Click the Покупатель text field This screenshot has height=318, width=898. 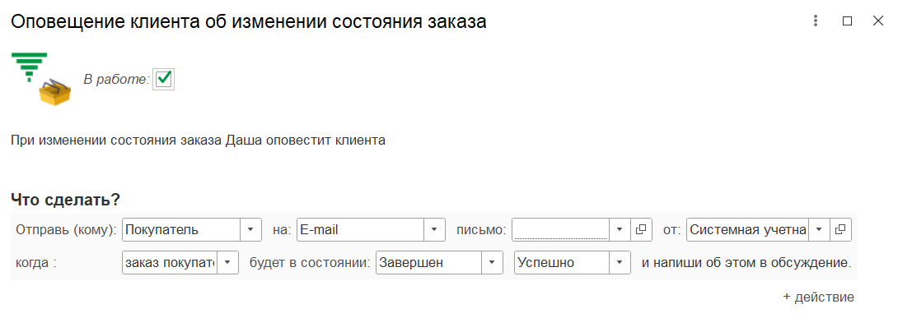(x=181, y=229)
